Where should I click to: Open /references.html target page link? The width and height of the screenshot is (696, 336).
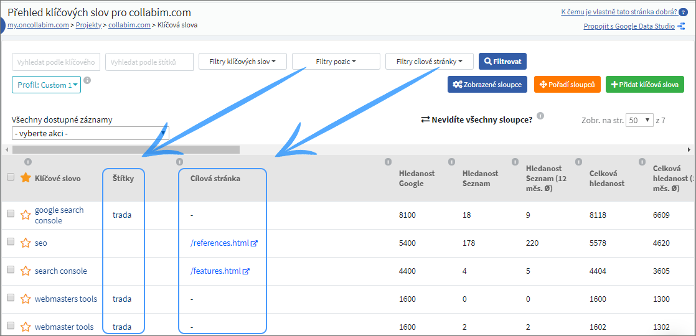[220, 244]
